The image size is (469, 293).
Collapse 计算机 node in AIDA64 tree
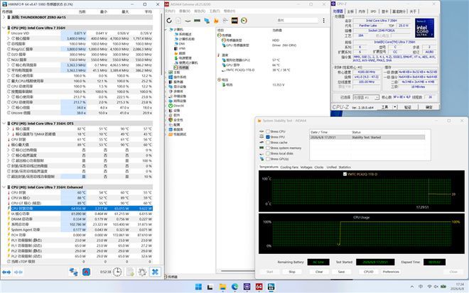(x=167, y=30)
